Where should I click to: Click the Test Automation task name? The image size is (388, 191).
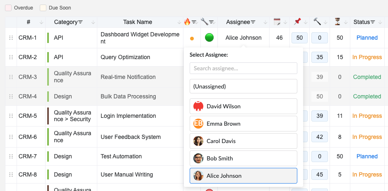121,156
